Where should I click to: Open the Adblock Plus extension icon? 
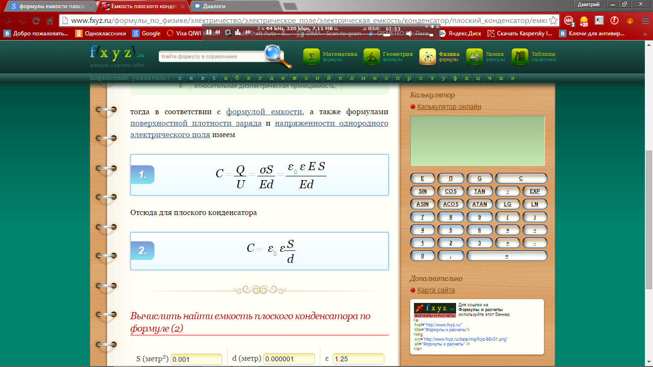click(568, 21)
